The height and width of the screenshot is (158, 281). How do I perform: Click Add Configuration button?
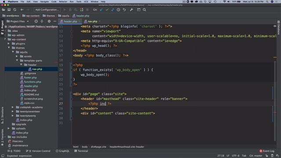[47, 10]
